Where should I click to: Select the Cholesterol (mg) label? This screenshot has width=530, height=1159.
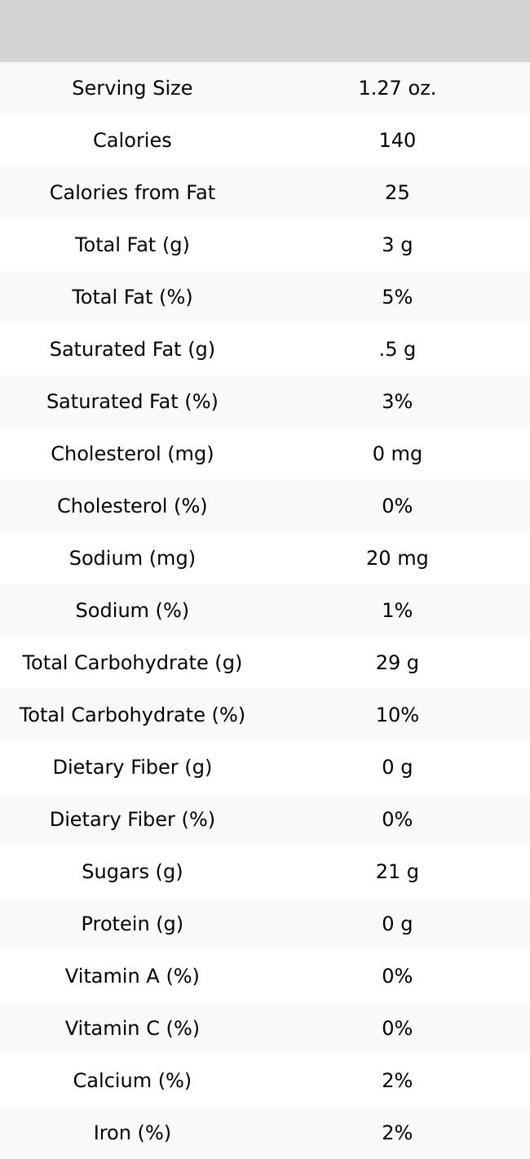coord(132,454)
